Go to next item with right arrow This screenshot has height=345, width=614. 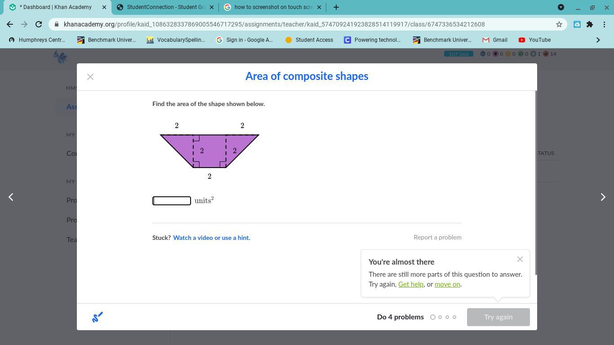tap(603, 197)
